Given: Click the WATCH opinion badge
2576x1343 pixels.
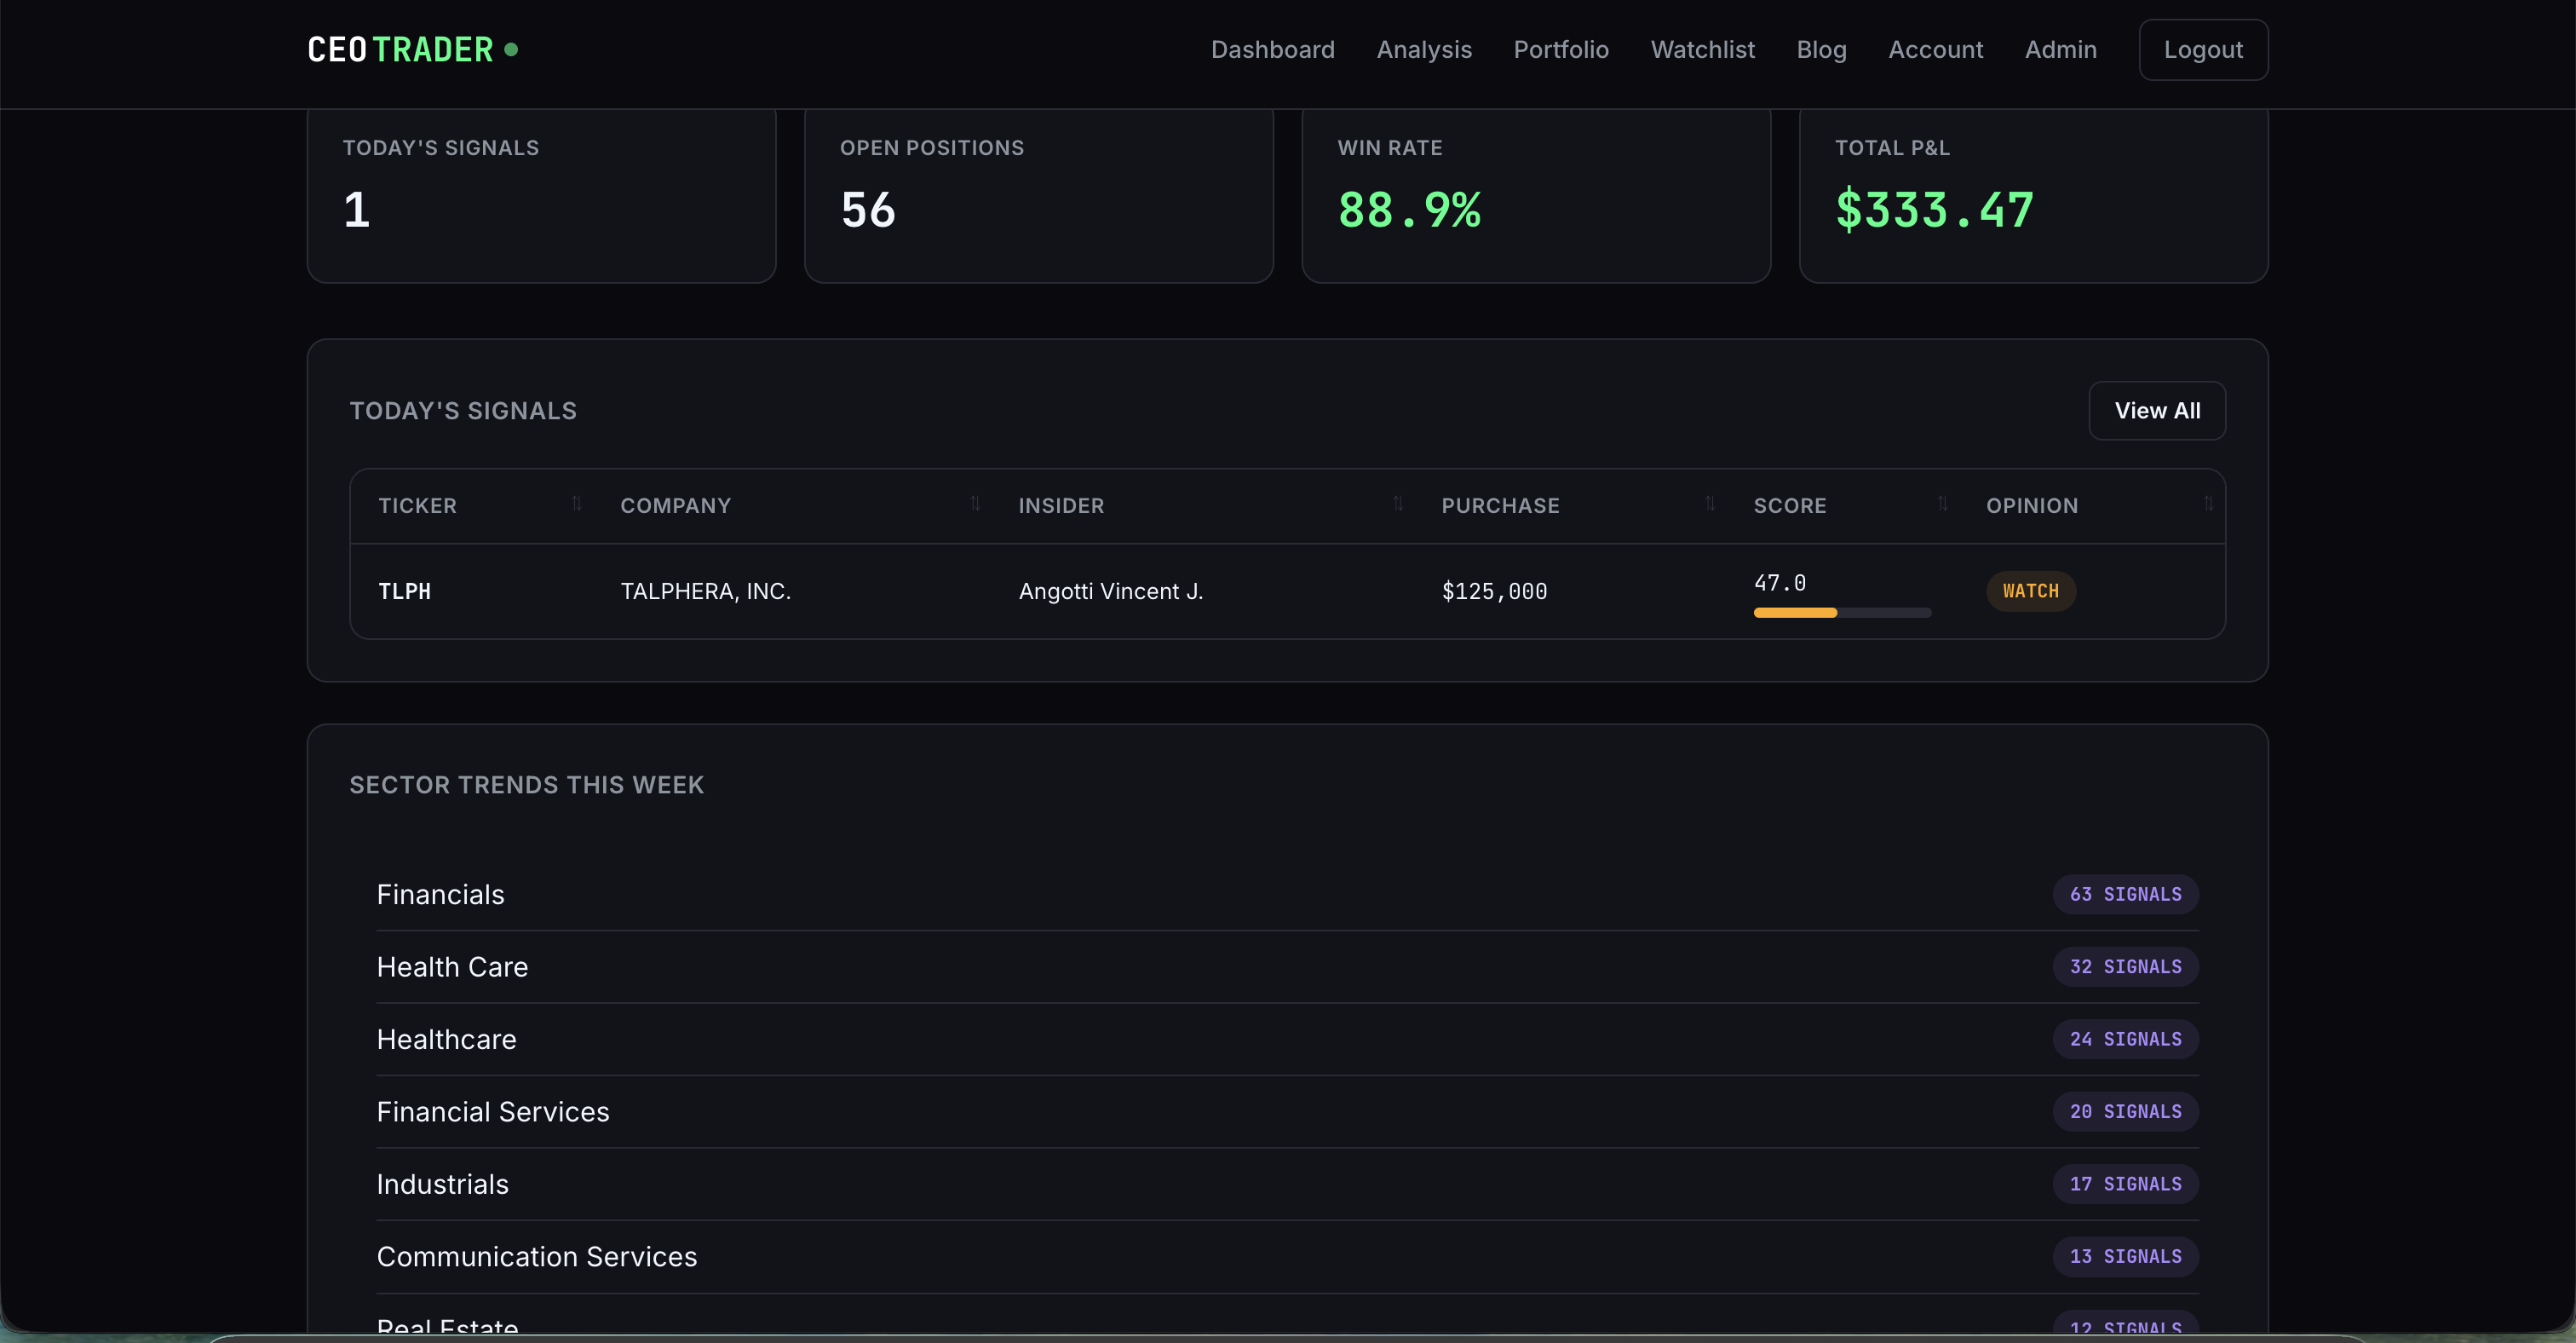Looking at the screenshot, I should [x=2030, y=591].
